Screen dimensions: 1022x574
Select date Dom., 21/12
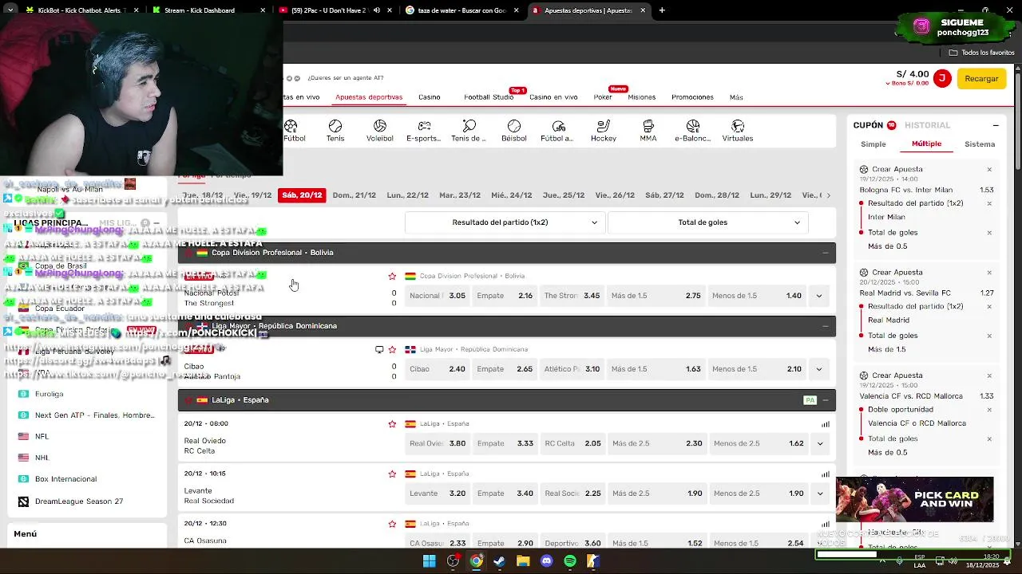(x=355, y=195)
